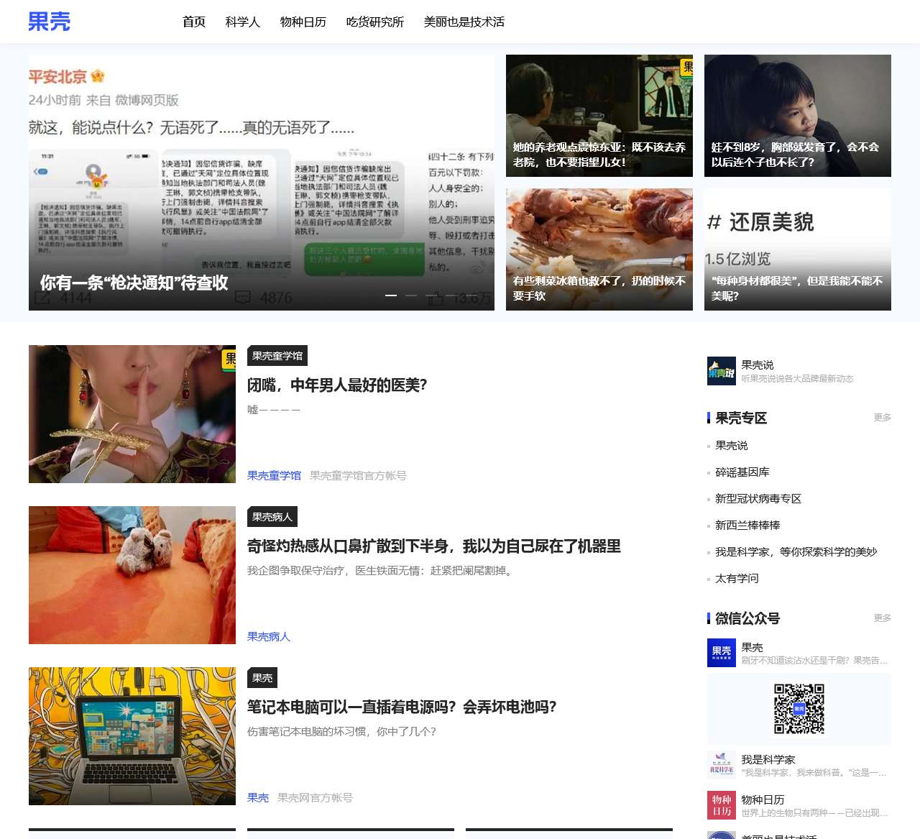Click the 果壳说 sidebar avatar icon
The width and height of the screenshot is (920, 839).
coord(722,371)
